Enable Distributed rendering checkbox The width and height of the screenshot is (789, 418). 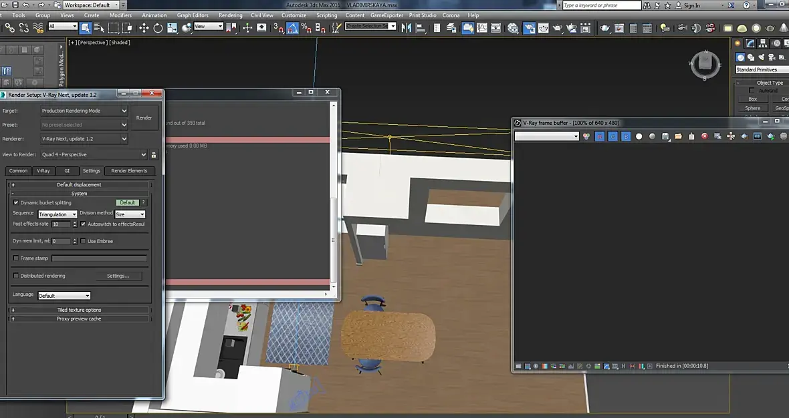(x=16, y=276)
